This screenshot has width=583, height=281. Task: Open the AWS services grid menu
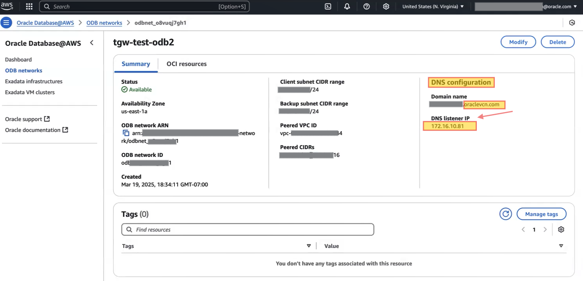point(29,7)
